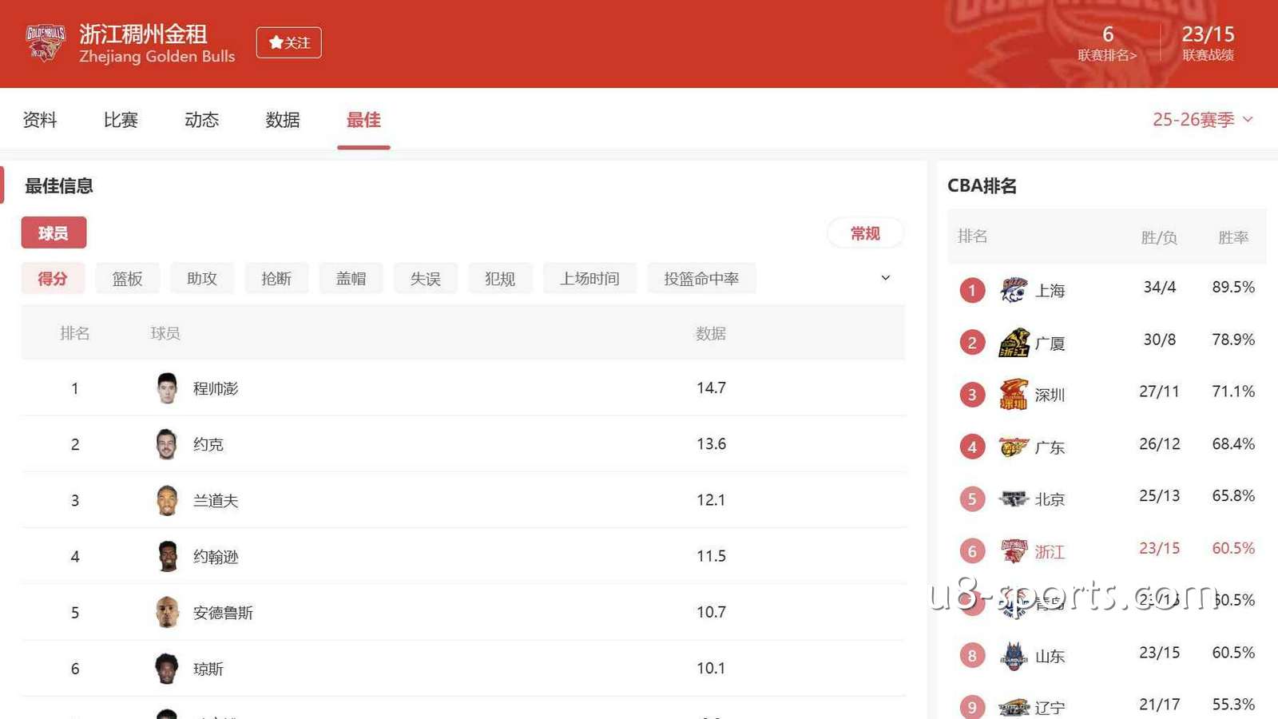Click the 北京 team logo
This screenshot has width=1278, height=719.
click(x=1014, y=499)
